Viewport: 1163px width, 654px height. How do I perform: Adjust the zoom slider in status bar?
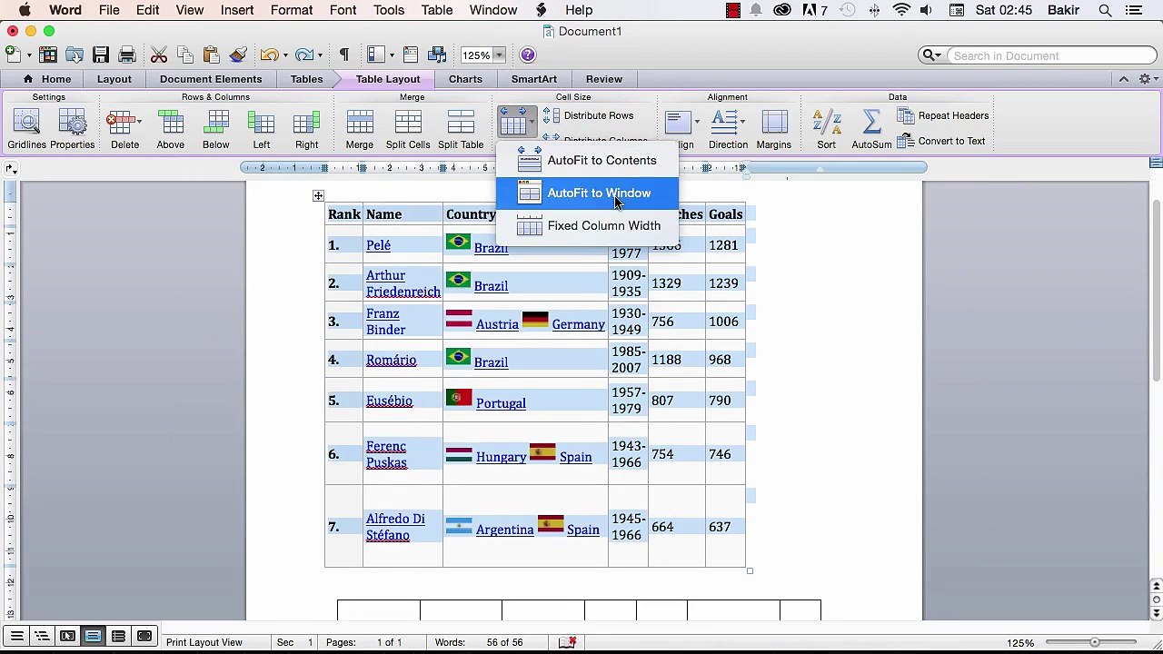click(x=1095, y=642)
